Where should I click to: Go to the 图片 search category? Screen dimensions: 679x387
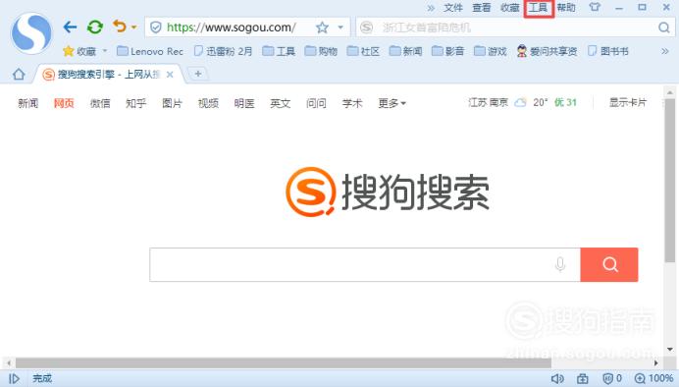pos(172,103)
